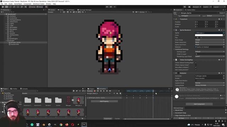Screen dimensions: 227x127
Task: Select the Rect Transform tool
Action: click(x=18, y=7)
